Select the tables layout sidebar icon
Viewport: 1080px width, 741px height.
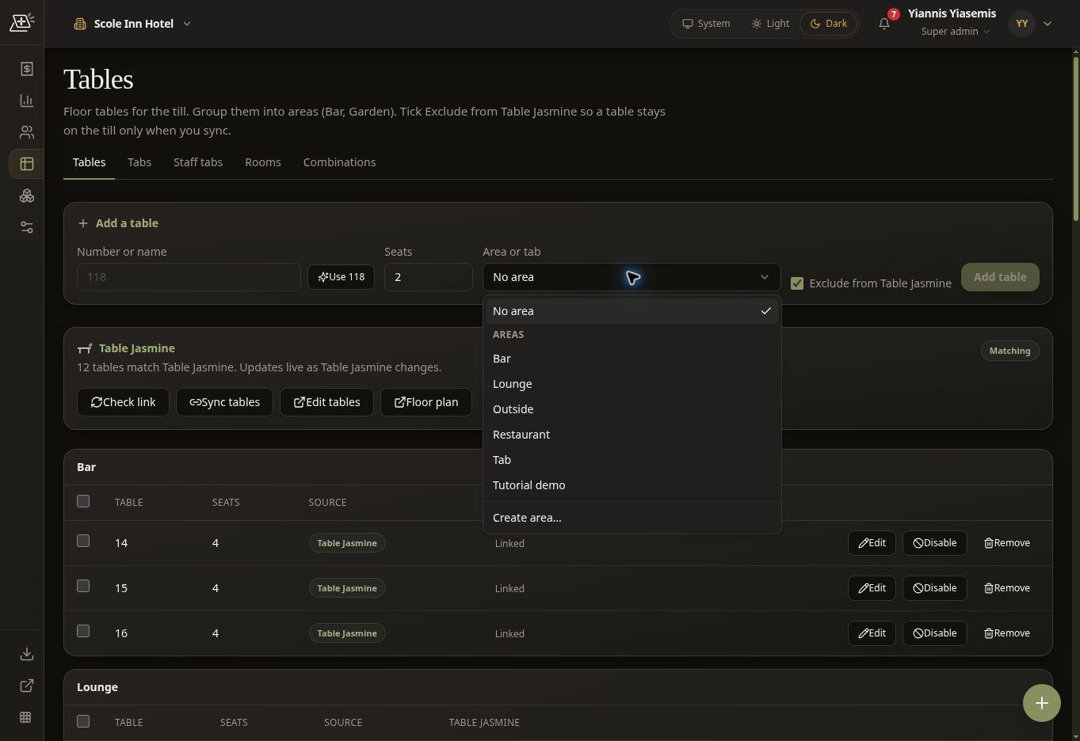click(x=26, y=164)
